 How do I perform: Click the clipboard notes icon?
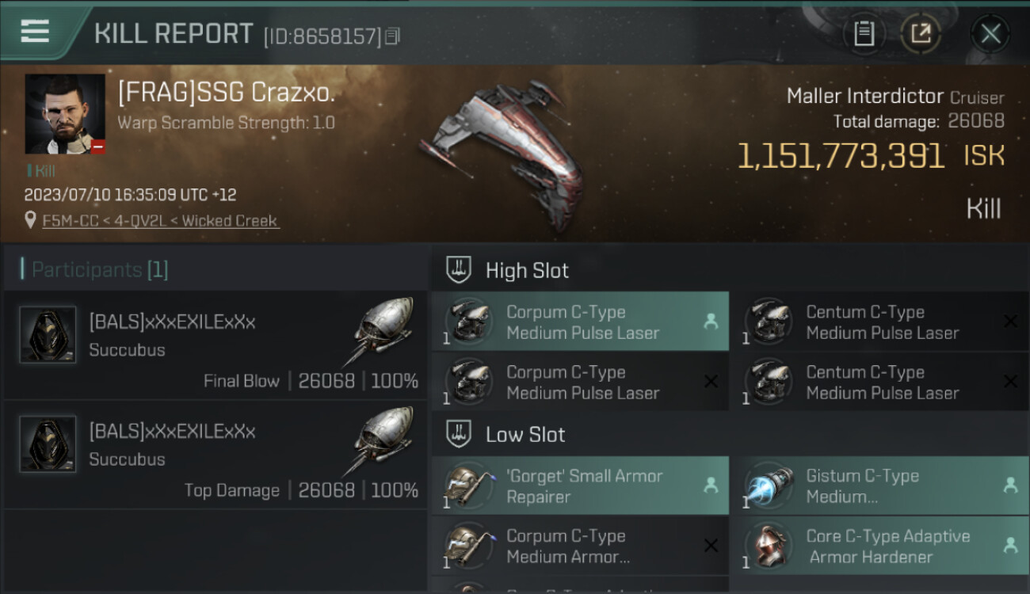pyautogui.click(x=864, y=34)
